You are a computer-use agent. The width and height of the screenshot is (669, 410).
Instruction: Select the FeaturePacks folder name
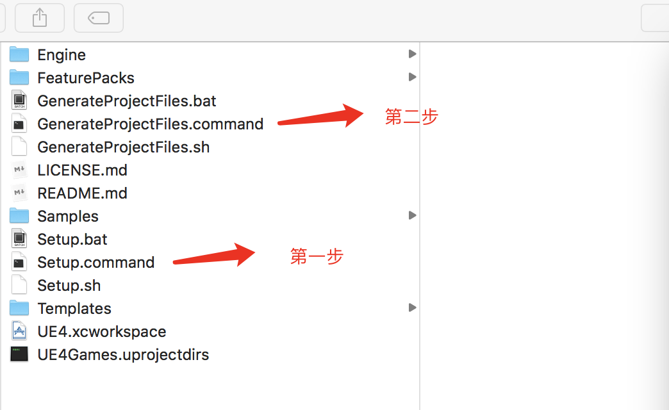pos(86,78)
